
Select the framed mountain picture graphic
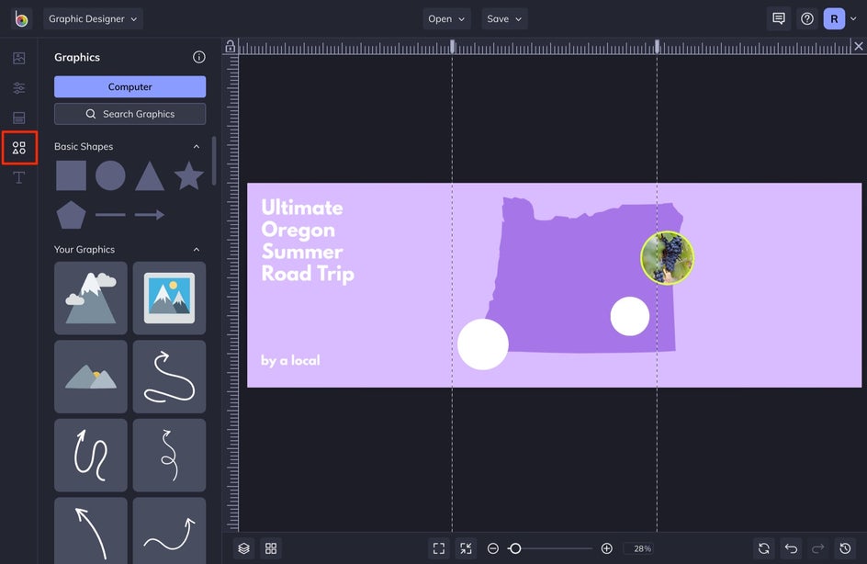pyautogui.click(x=169, y=298)
